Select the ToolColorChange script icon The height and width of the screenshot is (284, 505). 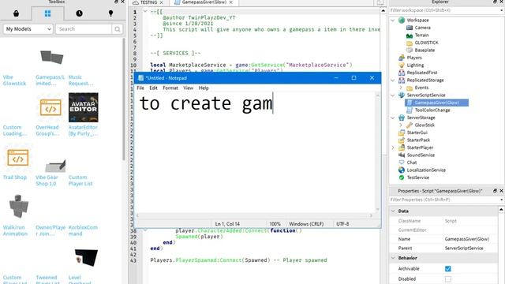pyautogui.click(x=410, y=110)
